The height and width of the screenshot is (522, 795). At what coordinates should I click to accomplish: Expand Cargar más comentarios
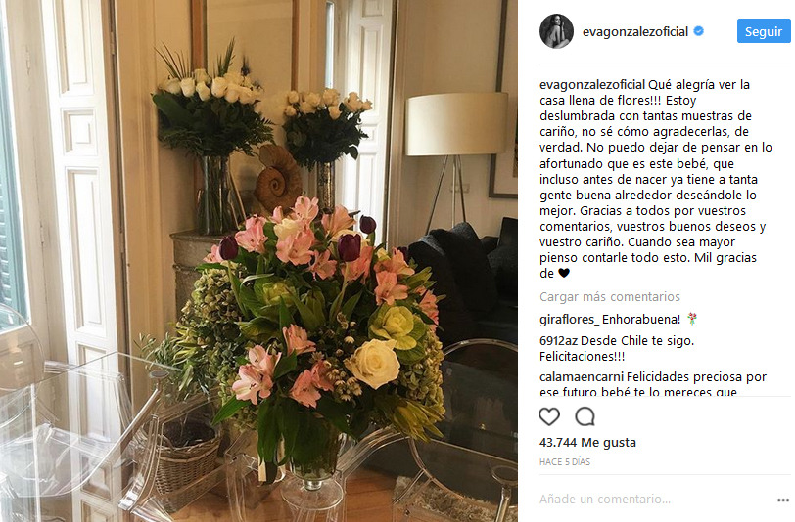tap(609, 297)
